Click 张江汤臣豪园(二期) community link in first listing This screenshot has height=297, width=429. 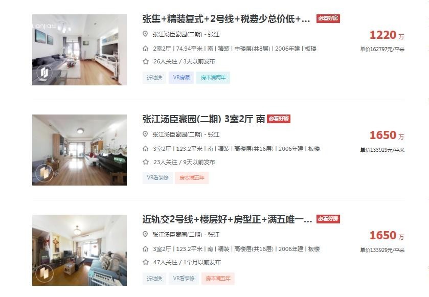point(177,34)
